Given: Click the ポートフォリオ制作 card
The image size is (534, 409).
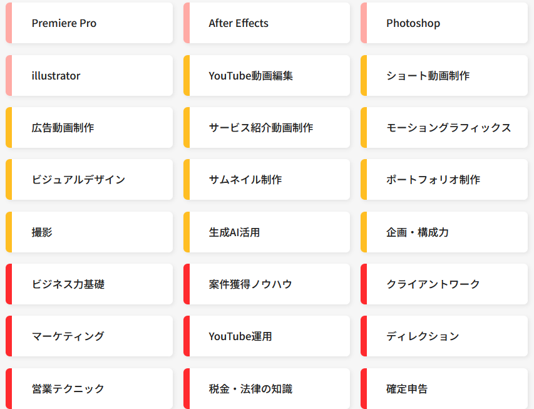Looking at the screenshot, I should click(x=444, y=179).
